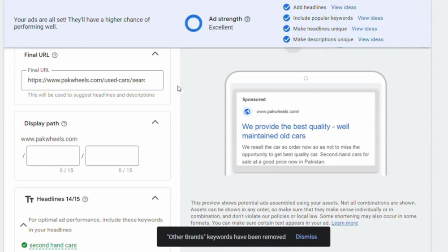
Task: Click the second hand cars keyword suggestion
Action: click(53, 245)
